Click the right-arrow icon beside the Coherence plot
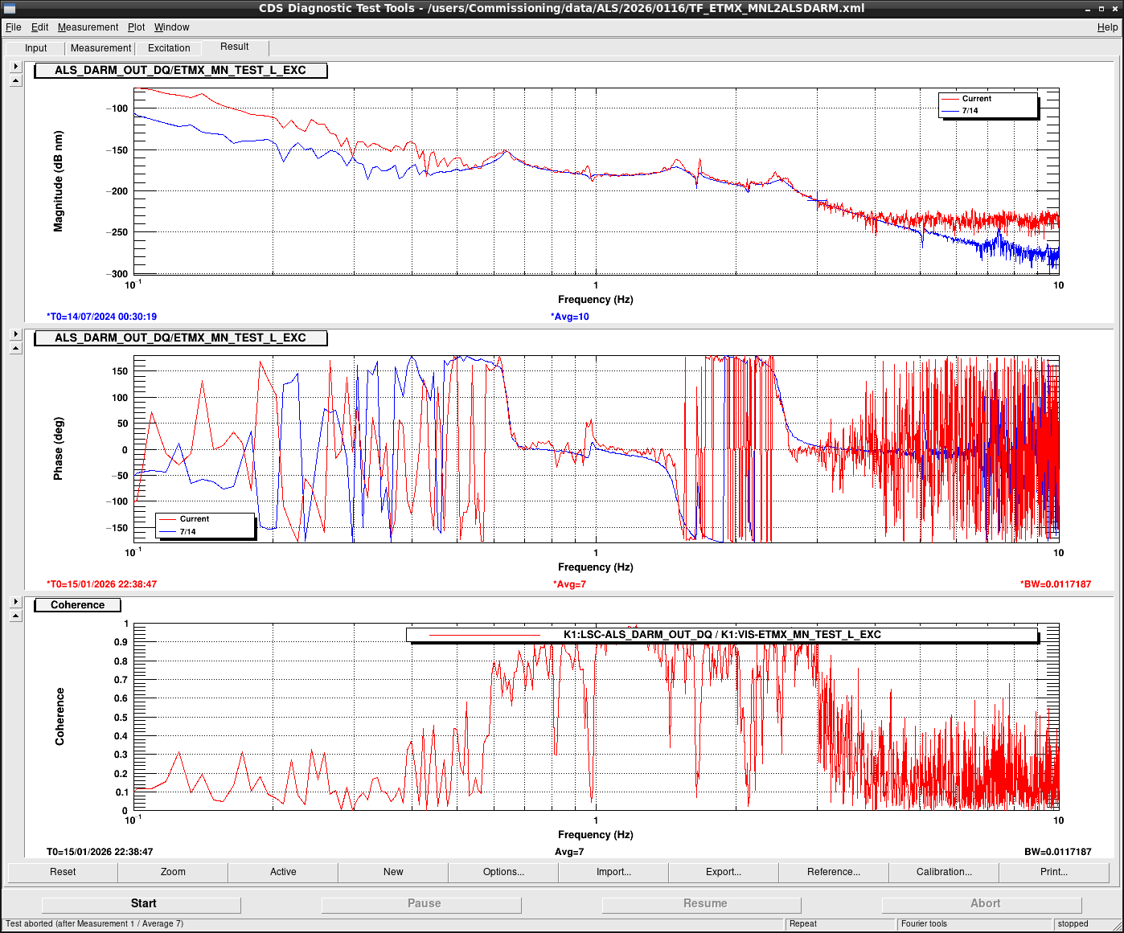Viewport: 1124px width, 933px height. coord(15,602)
